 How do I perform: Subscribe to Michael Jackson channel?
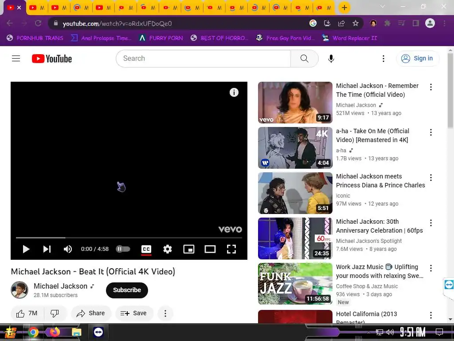pos(127,290)
